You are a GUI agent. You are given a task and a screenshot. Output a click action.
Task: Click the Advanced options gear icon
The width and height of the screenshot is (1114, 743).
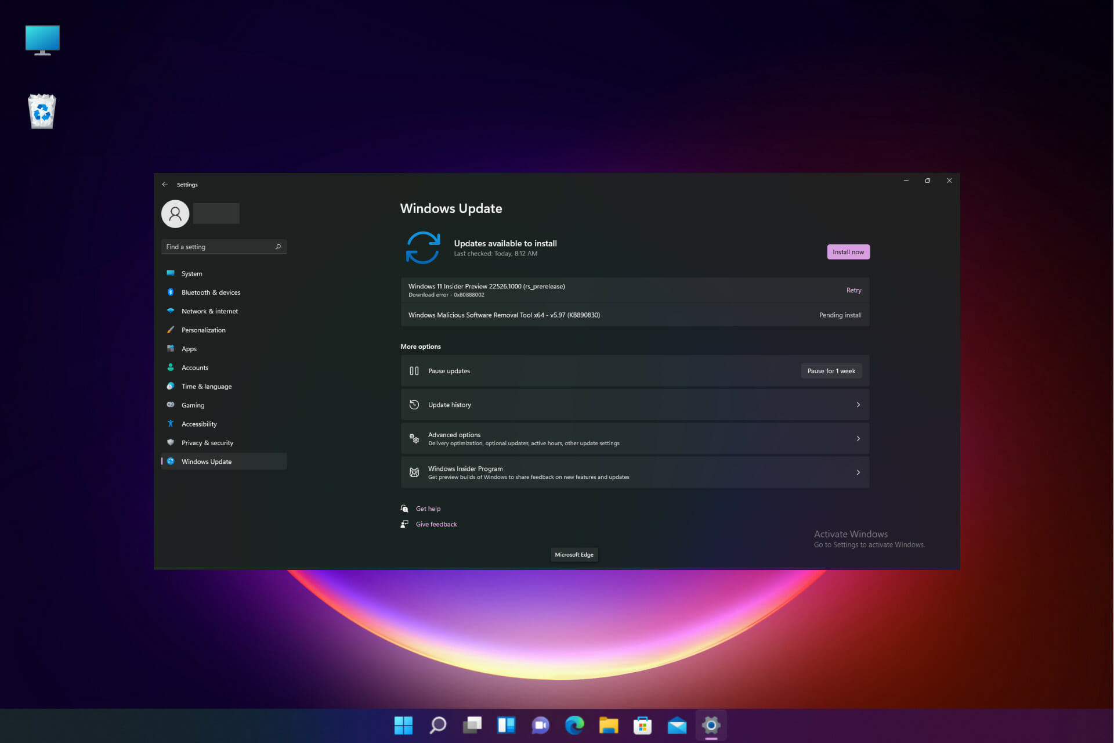coord(414,439)
